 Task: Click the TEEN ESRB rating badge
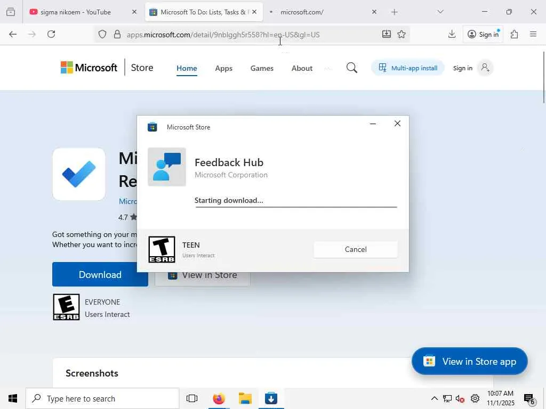click(162, 249)
